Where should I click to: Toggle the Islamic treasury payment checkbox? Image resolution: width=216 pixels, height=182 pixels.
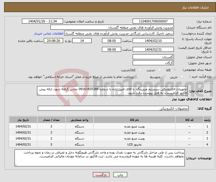tap(137, 76)
